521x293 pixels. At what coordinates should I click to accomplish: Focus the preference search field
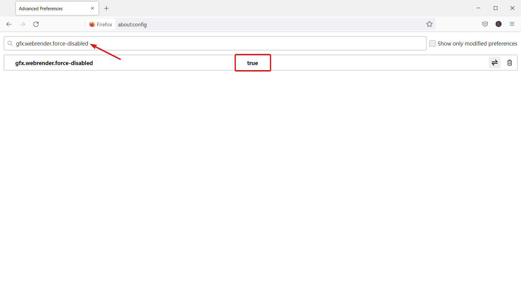(215, 43)
